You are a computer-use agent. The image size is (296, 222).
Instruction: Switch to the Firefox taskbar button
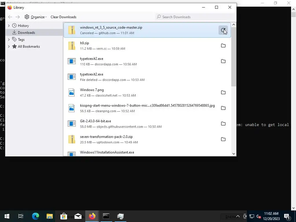92,216
